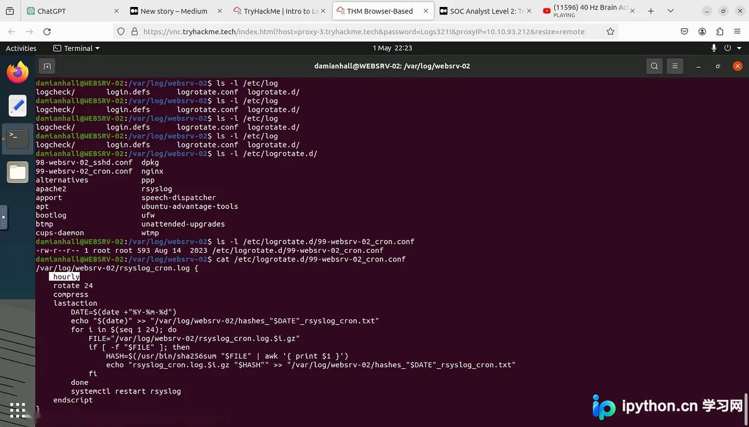This screenshot has height=427, width=749.
Task: Close the ChatGPT tab
Action: (x=117, y=11)
